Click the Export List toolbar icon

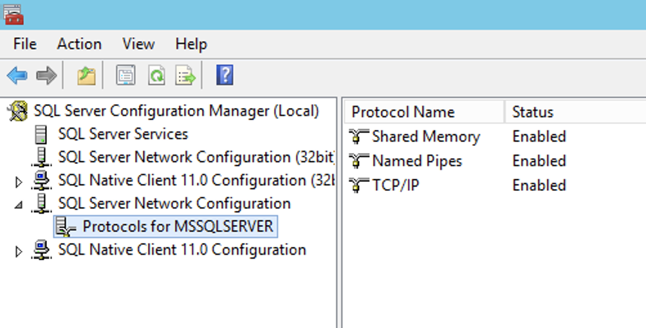coord(186,76)
